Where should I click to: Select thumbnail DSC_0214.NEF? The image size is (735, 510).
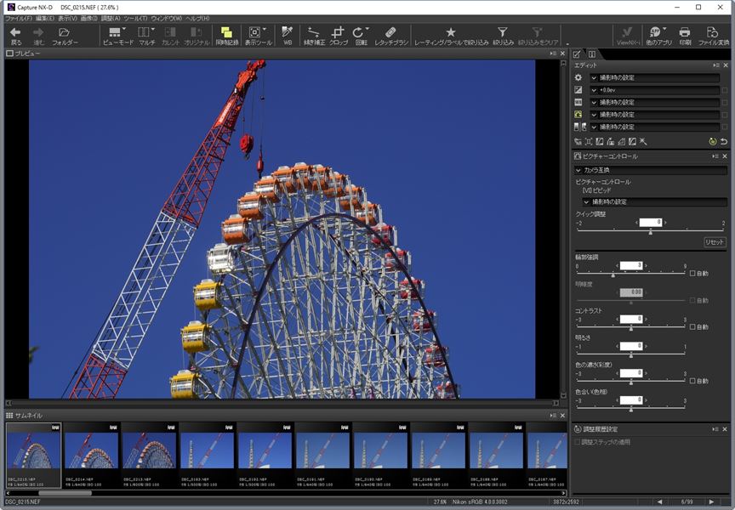point(91,456)
